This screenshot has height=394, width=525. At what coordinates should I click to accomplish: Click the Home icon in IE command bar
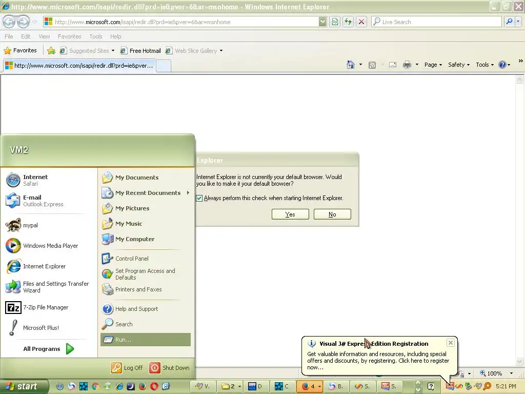pyautogui.click(x=350, y=65)
